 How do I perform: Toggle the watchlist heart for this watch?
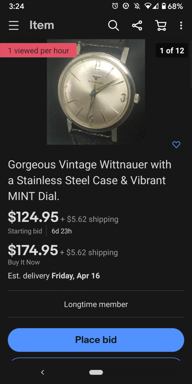(176, 145)
